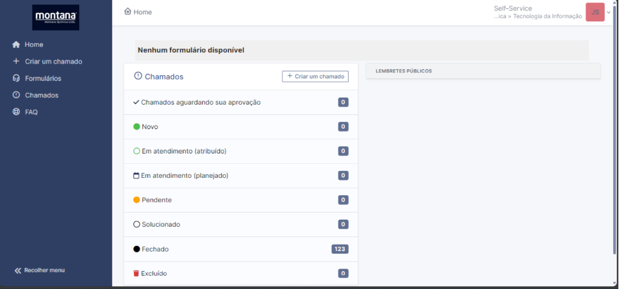
Task: Click the Home icon in sidebar
Action: (17, 45)
